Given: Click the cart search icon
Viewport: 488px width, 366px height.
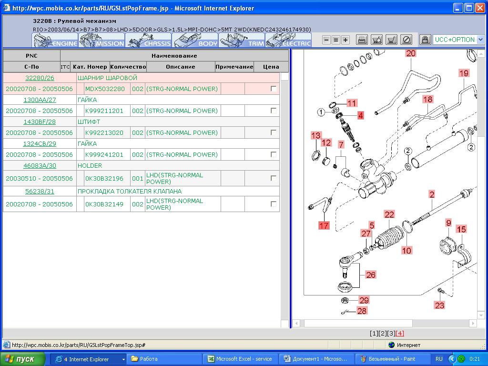Looking at the screenshot, I should coord(376,40).
